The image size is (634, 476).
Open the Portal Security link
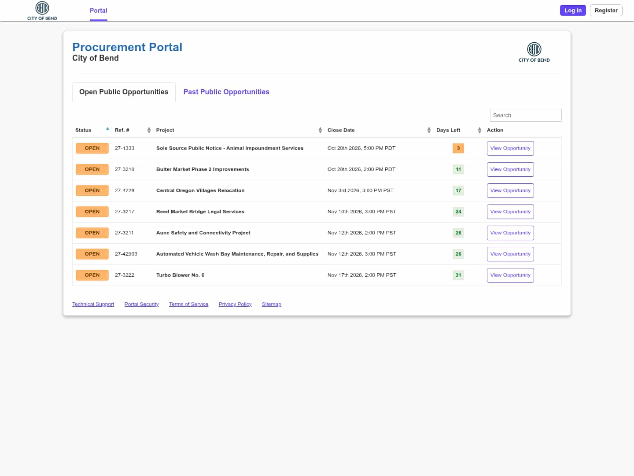(141, 304)
